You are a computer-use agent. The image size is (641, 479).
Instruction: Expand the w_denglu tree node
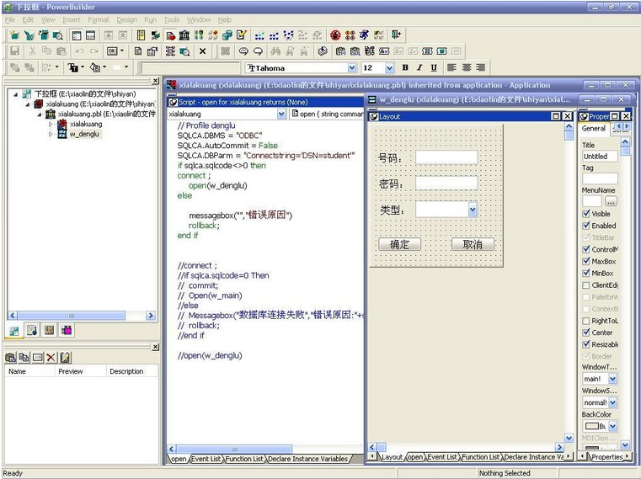(x=51, y=134)
